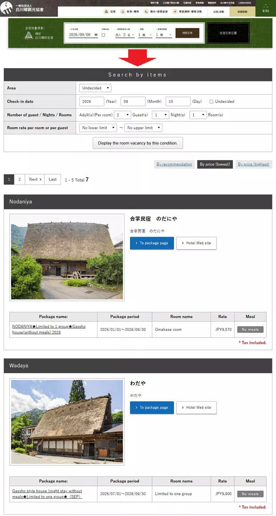Viewport: 276px width, 516px height.
Task: Sort results By price (lowest)
Action: 215,164
